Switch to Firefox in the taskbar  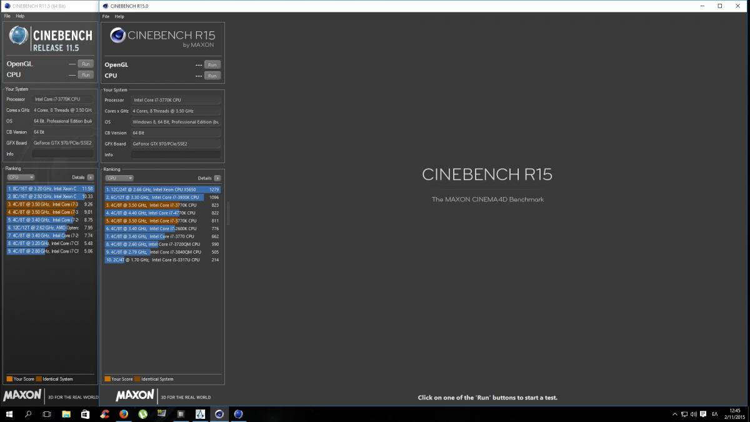click(123, 414)
